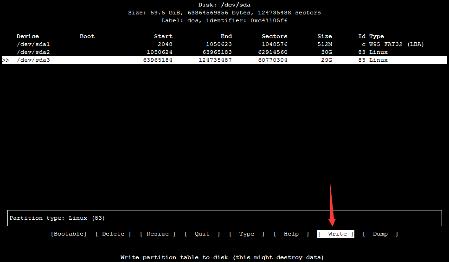Open the Help option
449x262 pixels.
(x=291, y=234)
